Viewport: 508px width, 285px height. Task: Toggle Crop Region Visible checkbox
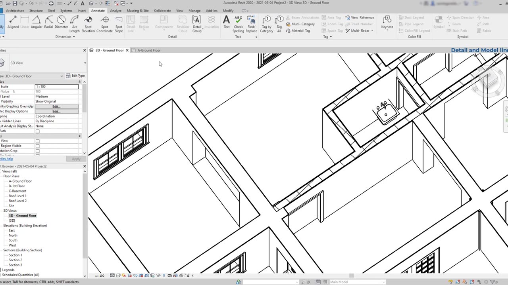38,146
